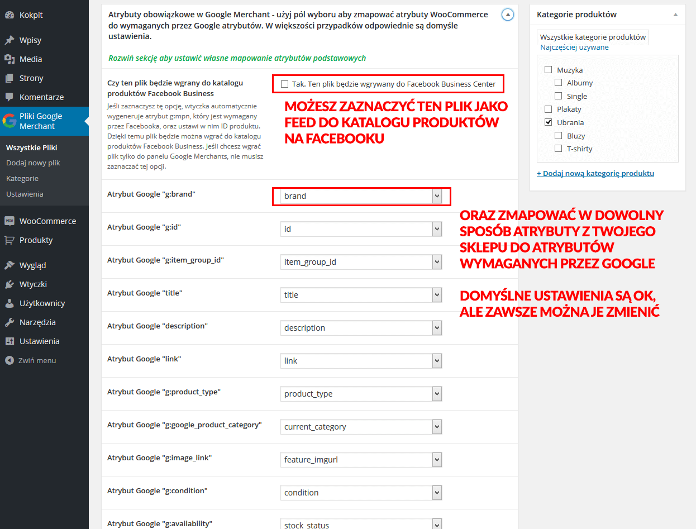This screenshot has width=696, height=529.
Task: Open Ustawienia submenu under Pliki Google Merchant
Action: click(x=25, y=194)
